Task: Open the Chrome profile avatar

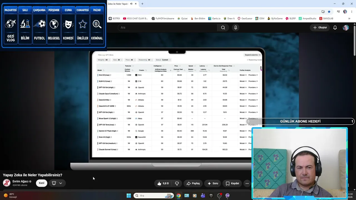Action: click(x=345, y=12)
